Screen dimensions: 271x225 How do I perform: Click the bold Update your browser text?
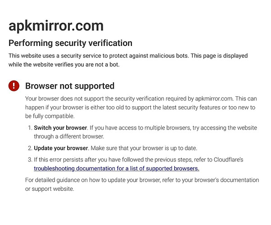coord(61,148)
